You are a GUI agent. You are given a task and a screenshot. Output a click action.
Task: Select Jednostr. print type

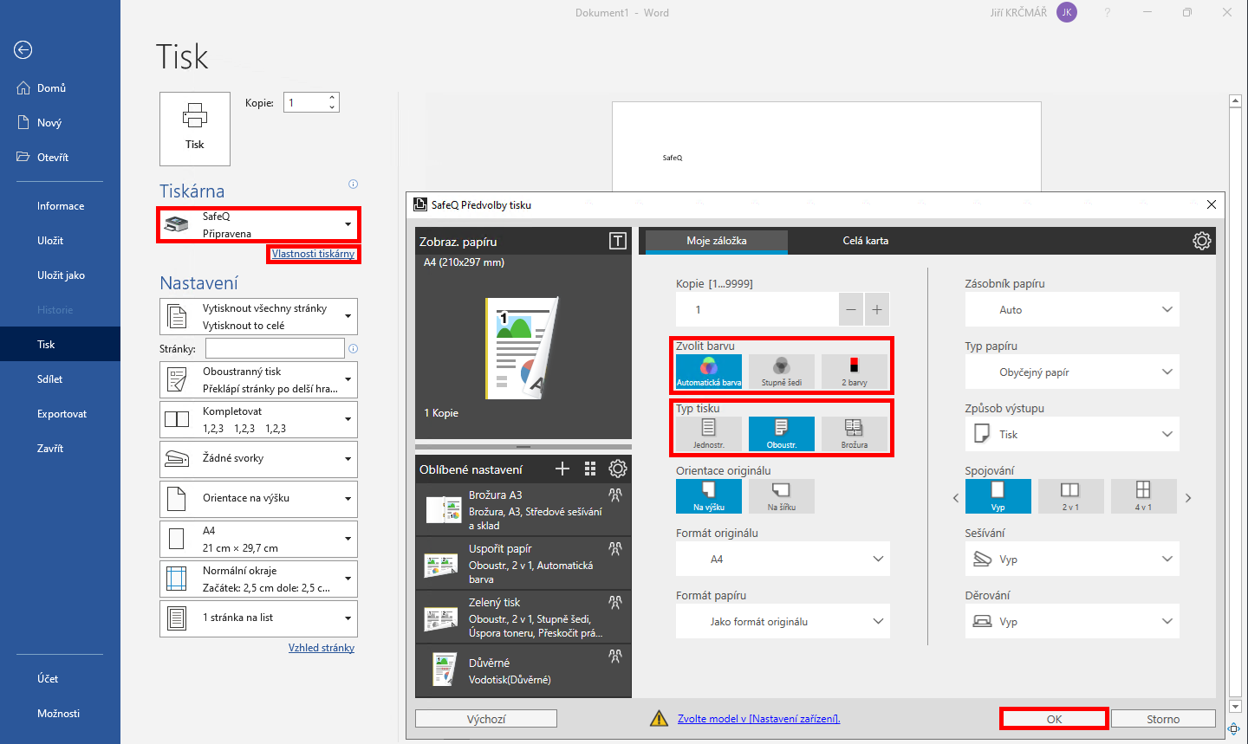pos(709,434)
